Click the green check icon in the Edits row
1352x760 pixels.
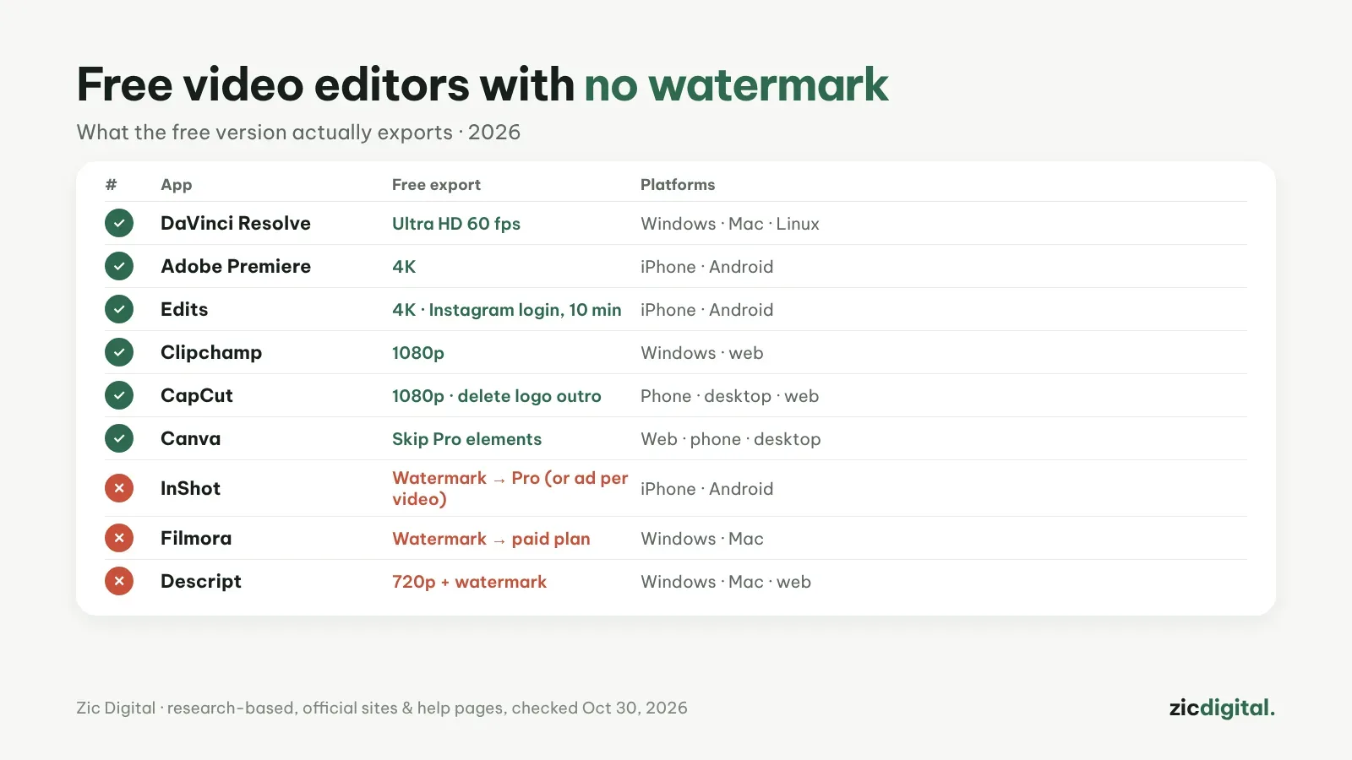tap(119, 309)
